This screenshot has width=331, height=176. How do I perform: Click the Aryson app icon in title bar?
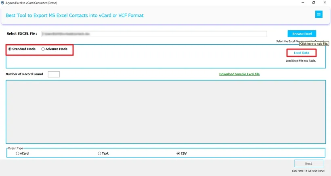tap(2, 3)
